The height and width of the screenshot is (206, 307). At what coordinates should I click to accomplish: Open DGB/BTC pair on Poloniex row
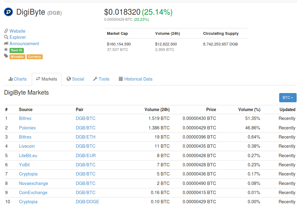click(86, 128)
